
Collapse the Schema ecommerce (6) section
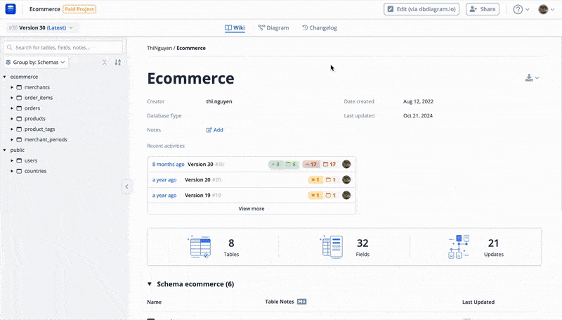[150, 284]
